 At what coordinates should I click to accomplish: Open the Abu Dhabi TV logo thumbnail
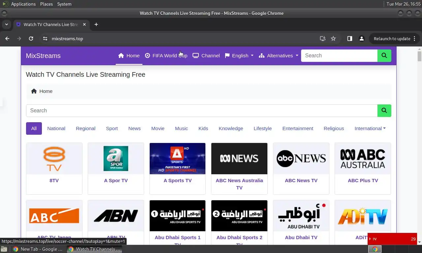(301, 216)
